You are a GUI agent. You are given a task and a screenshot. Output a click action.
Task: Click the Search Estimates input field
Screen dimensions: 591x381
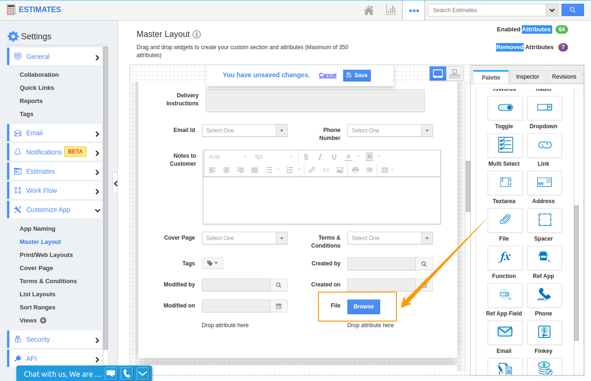[x=486, y=10]
